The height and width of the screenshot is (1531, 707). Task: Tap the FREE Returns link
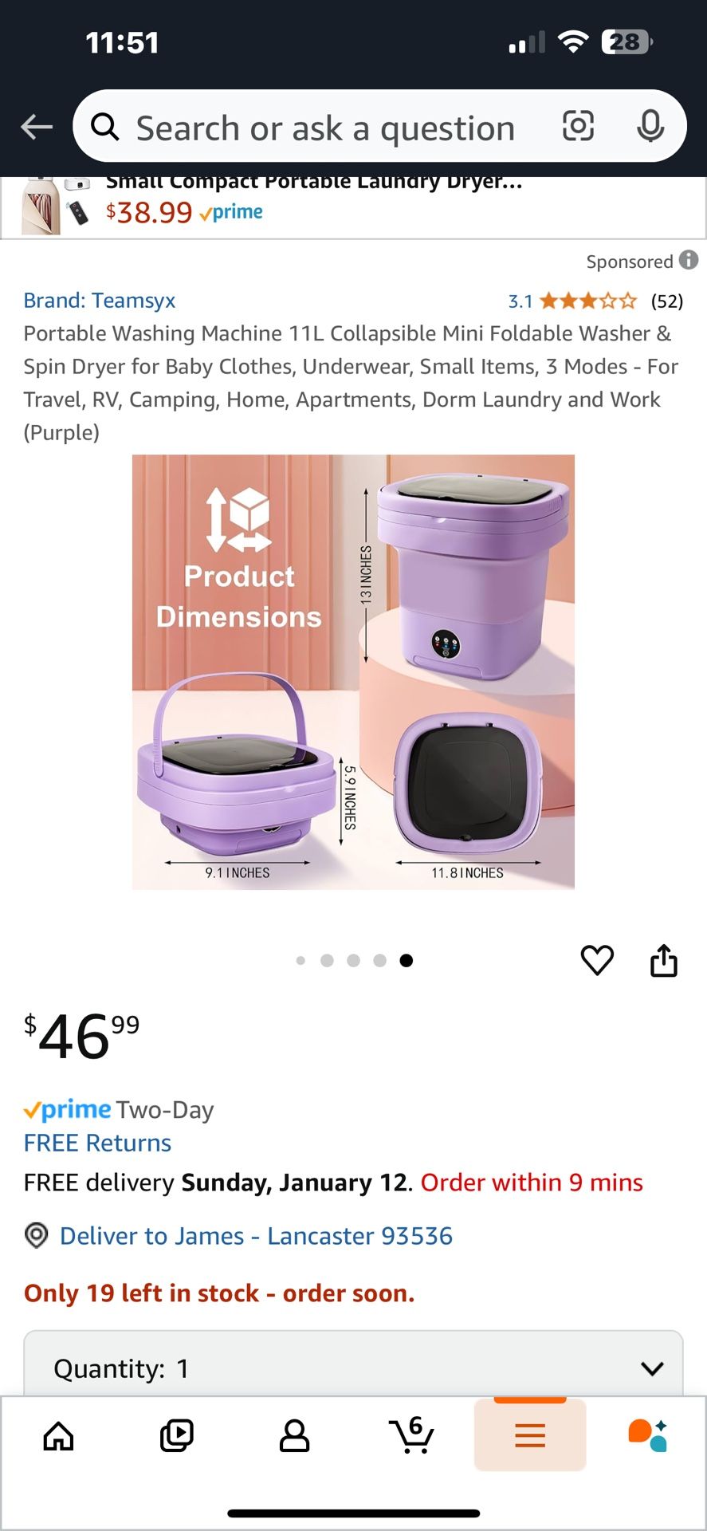pos(97,1143)
